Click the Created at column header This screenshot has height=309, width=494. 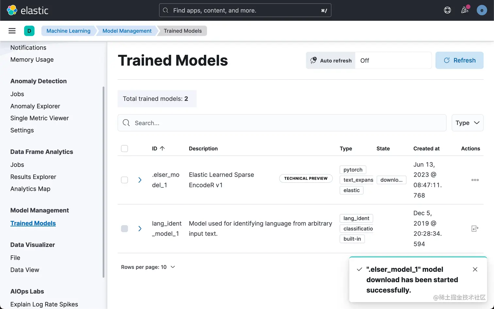click(x=426, y=149)
